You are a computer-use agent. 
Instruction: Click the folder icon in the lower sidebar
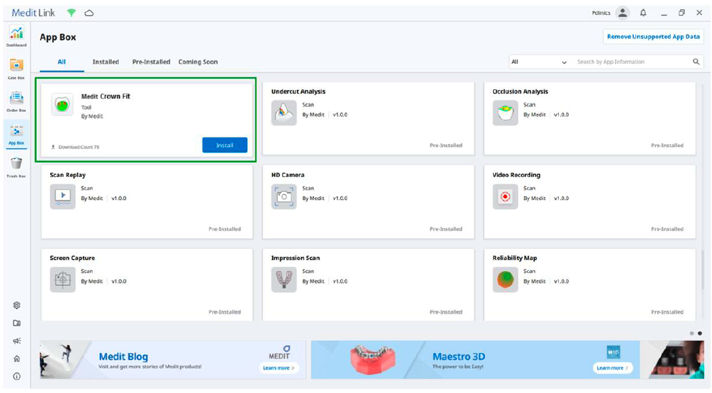click(x=17, y=323)
